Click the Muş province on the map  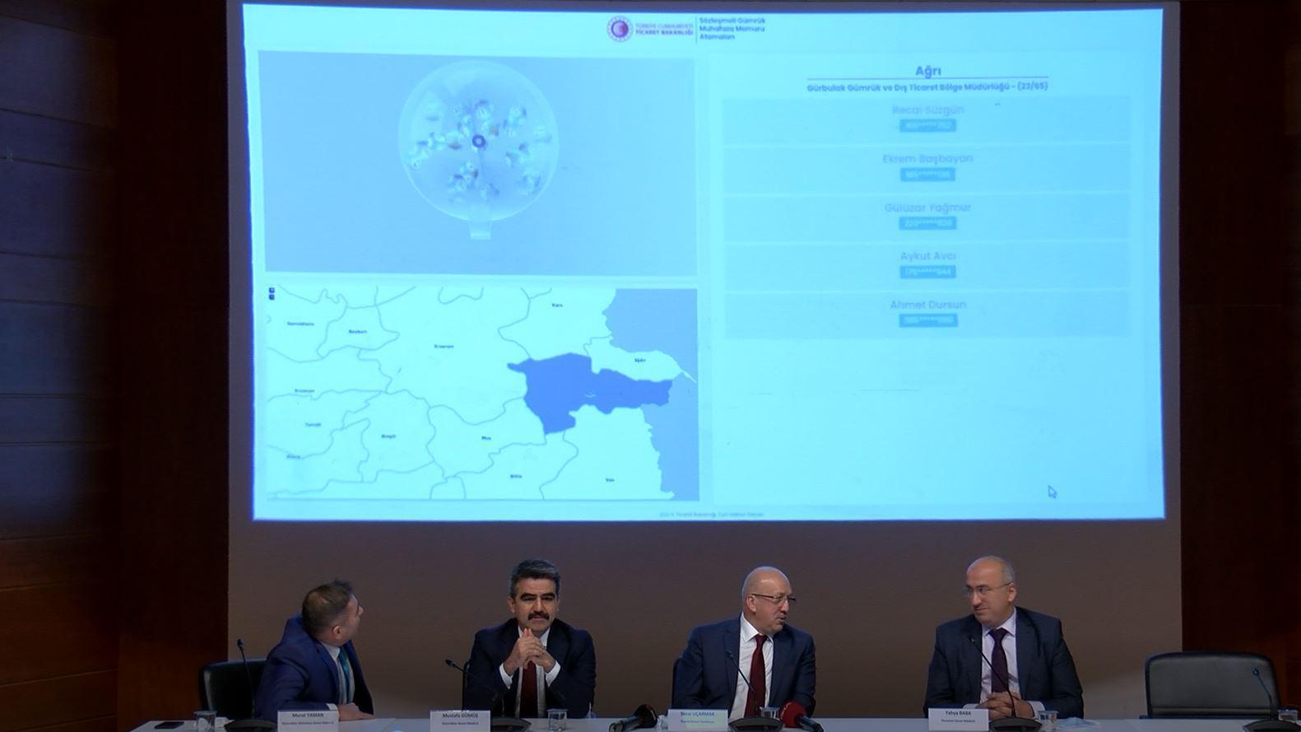click(x=486, y=439)
